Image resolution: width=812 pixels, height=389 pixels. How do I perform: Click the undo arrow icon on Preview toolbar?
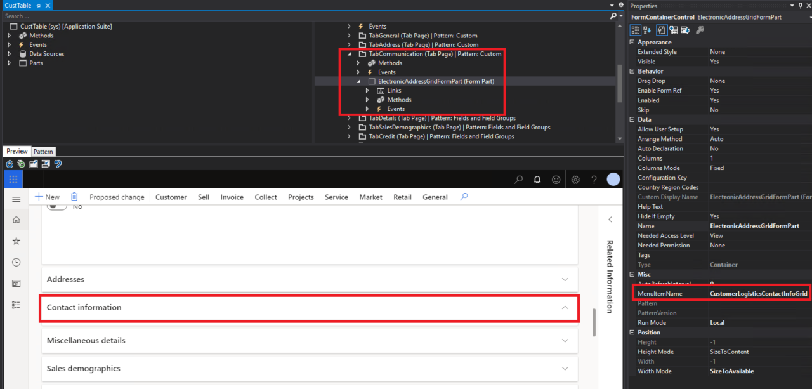click(58, 163)
